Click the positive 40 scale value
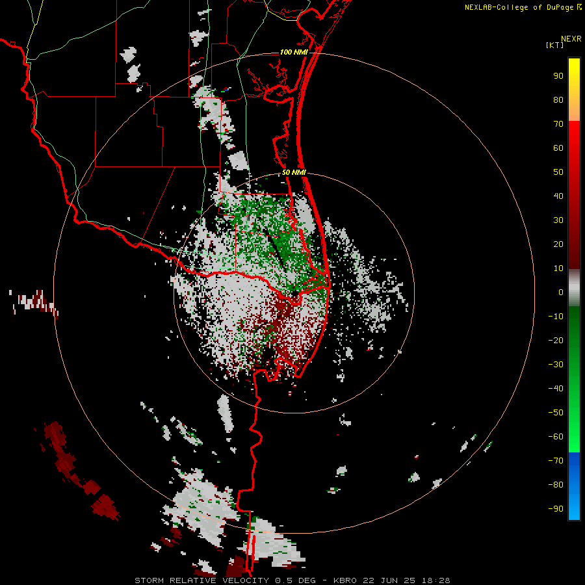This screenshot has height=585, width=585. [558, 196]
